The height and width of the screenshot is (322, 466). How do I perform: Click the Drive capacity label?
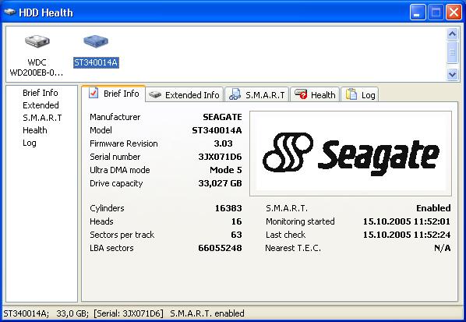[x=116, y=183]
